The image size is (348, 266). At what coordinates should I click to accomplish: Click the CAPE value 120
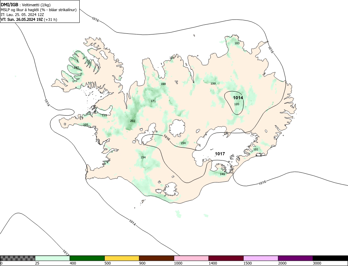[x=237, y=104]
